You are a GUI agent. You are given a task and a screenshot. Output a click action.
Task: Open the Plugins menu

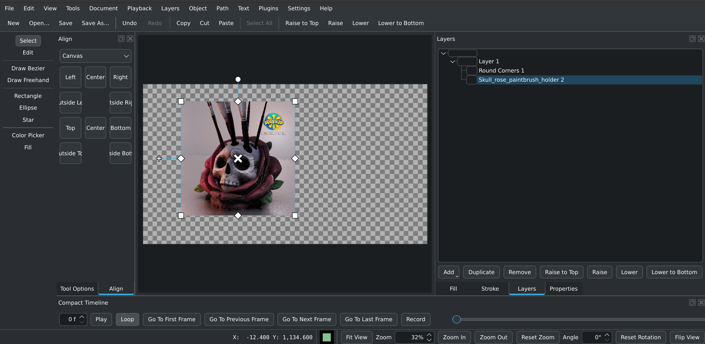point(268,8)
